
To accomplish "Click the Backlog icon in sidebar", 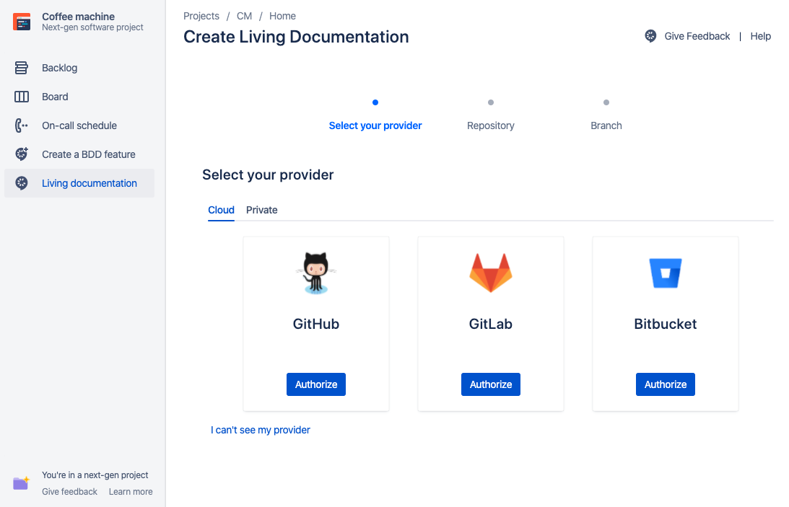I will click(x=21, y=68).
